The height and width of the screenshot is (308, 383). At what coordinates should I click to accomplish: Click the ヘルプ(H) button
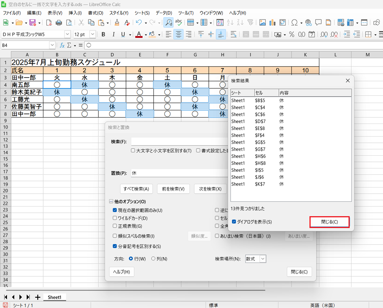[x=122, y=272]
